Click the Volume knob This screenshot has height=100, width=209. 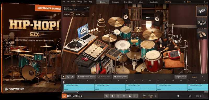tap(72, 14)
